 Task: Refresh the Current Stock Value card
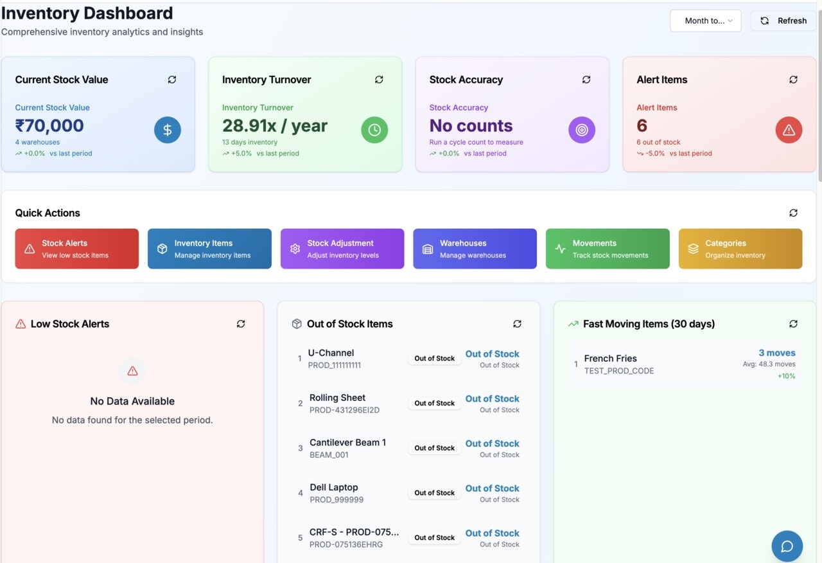coord(172,80)
